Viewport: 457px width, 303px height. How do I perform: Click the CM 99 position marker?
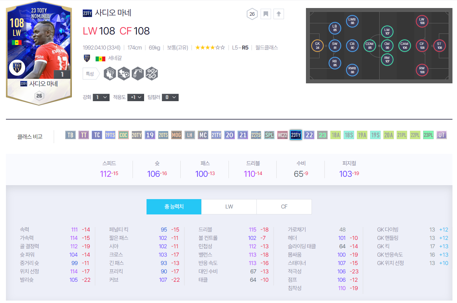tap(387, 45)
